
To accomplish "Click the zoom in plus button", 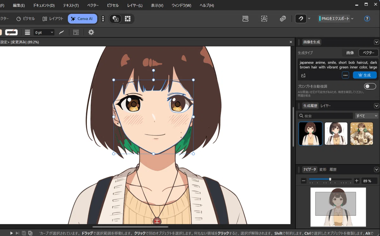I will coord(357,181).
